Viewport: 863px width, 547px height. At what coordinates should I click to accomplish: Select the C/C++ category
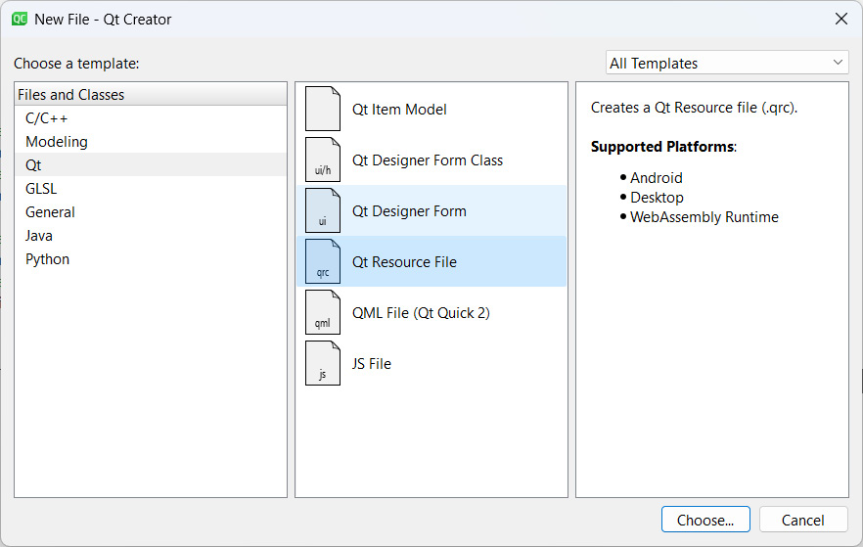point(151,117)
